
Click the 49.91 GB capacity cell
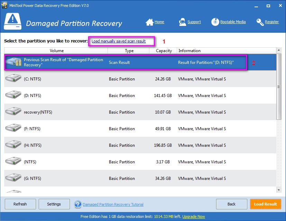click(163, 128)
